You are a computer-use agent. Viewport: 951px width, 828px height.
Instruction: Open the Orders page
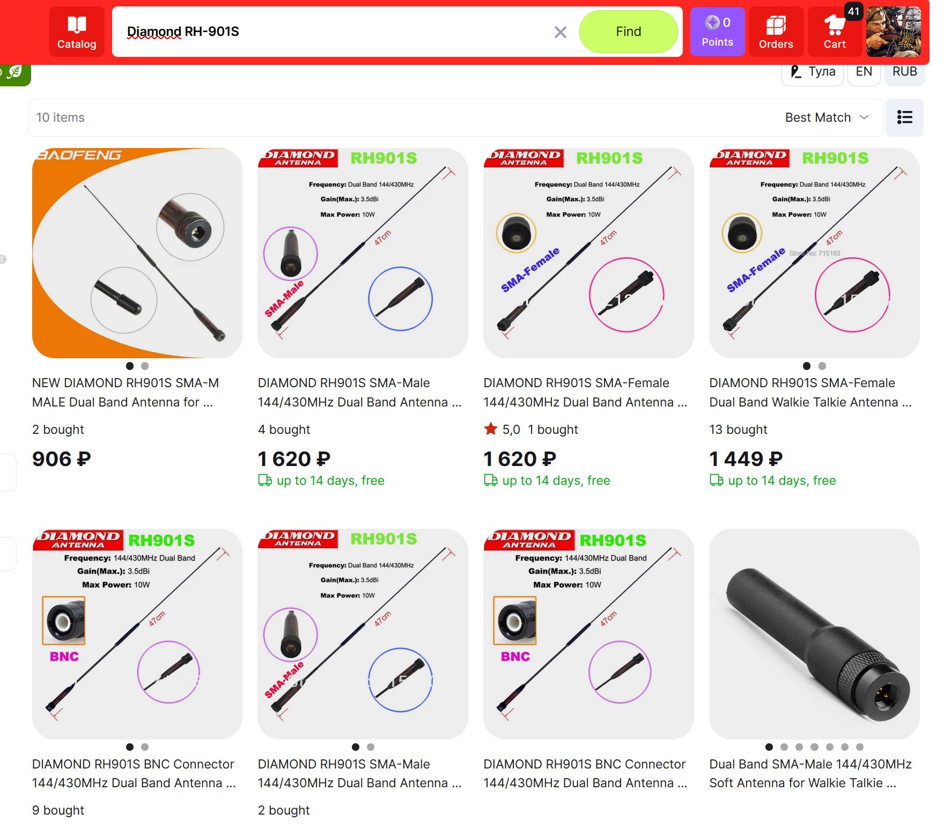[x=776, y=32]
